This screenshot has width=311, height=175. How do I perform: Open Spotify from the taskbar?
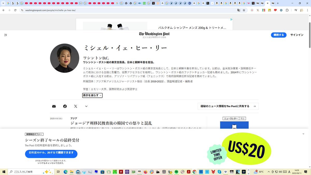point(176,172)
